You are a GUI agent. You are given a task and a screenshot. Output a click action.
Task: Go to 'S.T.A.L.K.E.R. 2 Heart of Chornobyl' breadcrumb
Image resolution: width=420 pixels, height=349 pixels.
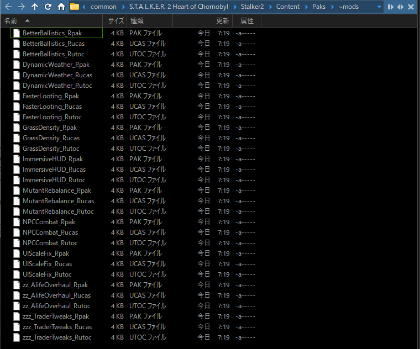(179, 7)
